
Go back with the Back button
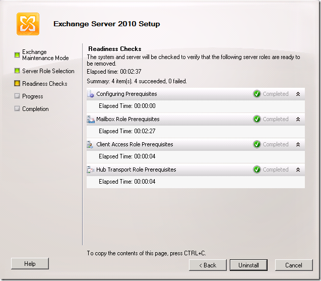point(208,265)
